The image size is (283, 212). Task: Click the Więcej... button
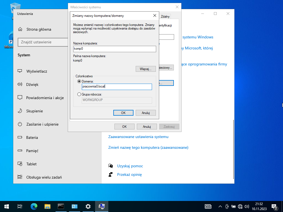click(x=146, y=69)
